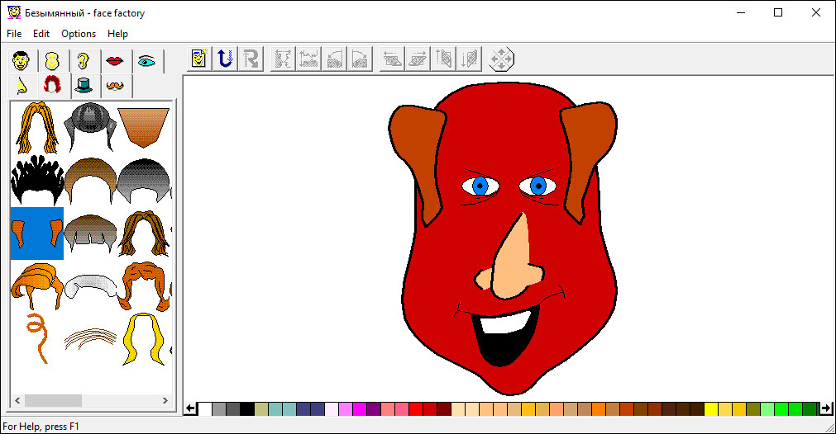Open the Help menu
This screenshot has width=836, height=434.
117,34
